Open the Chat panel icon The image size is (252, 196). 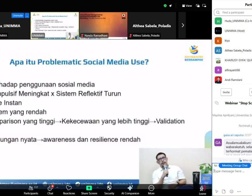click(x=50, y=190)
